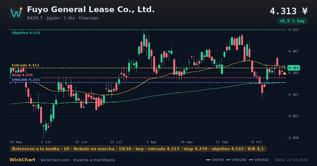Click the EMA50 legend text
Image resolution: width=317 pixels, height=166 pixels.
(x=218, y=160)
